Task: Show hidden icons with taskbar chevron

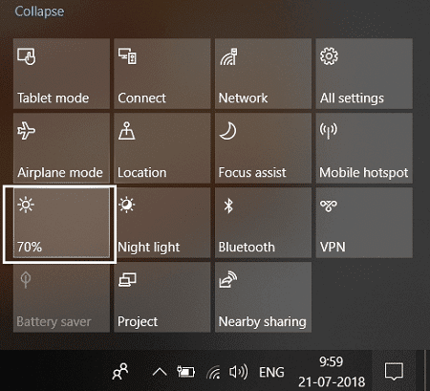Action: pyautogui.click(x=160, y=372)
